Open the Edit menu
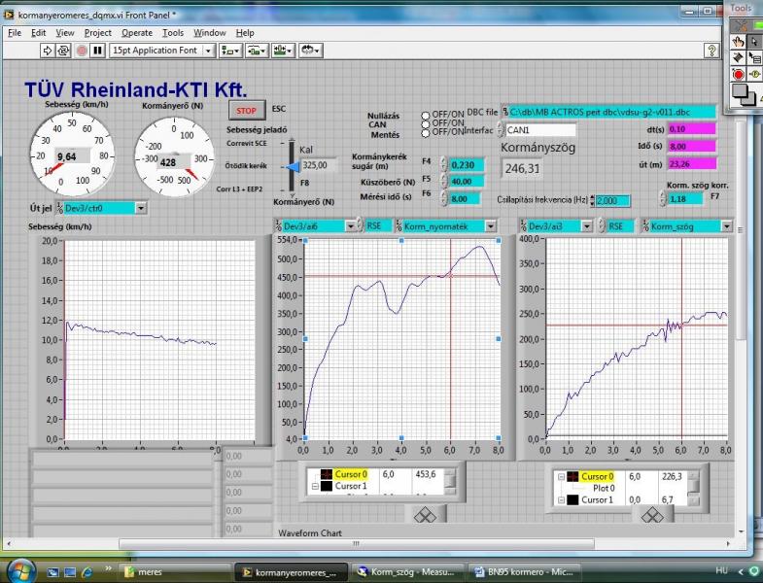763x583 pixels. [x=39, y=33]
